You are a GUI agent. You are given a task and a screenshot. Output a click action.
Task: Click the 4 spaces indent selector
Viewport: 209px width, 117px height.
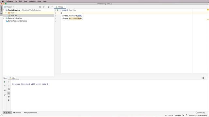pos(178,115)
